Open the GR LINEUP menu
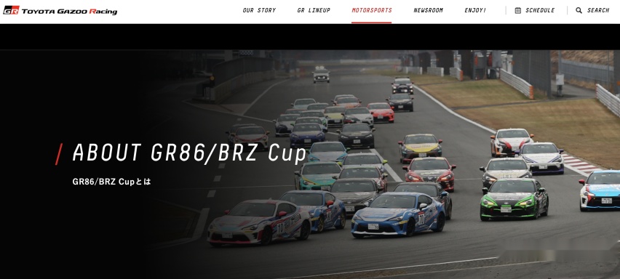The image size is (620, 279). click(314, 10)
